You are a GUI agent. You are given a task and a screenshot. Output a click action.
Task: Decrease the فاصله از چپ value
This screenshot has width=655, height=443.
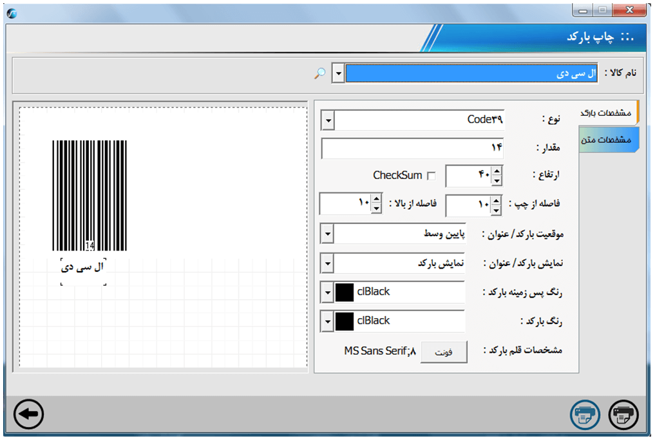(x=496, y=211)
